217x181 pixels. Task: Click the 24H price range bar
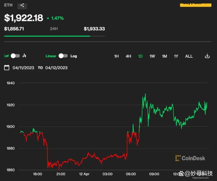54,36
